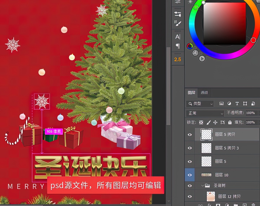Hide the 图层 12 拷贝 layer
The image size is (260, 206).
point(190,196)
